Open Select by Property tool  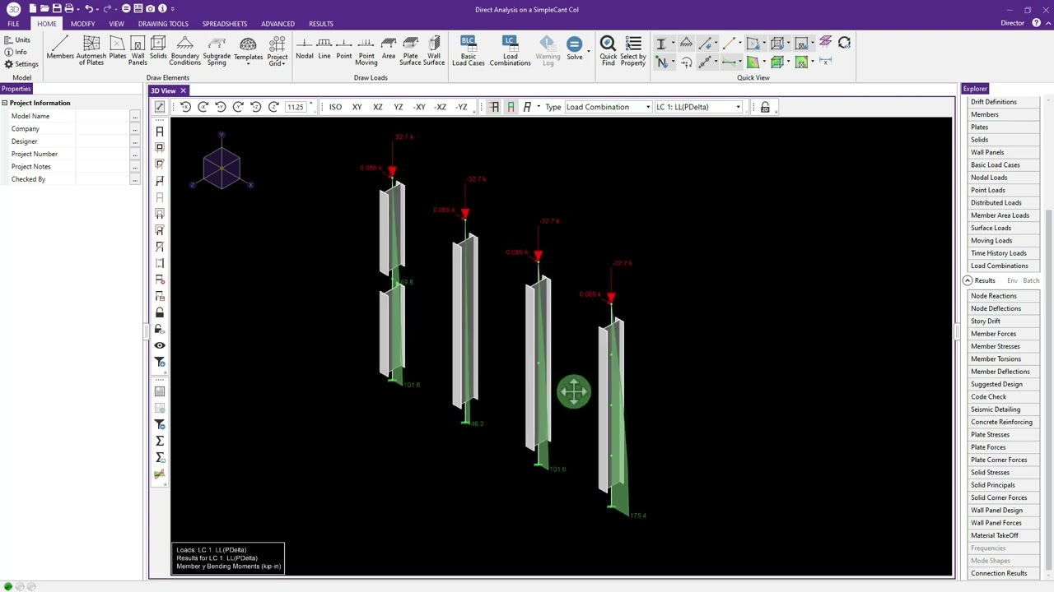click(633, 50)
